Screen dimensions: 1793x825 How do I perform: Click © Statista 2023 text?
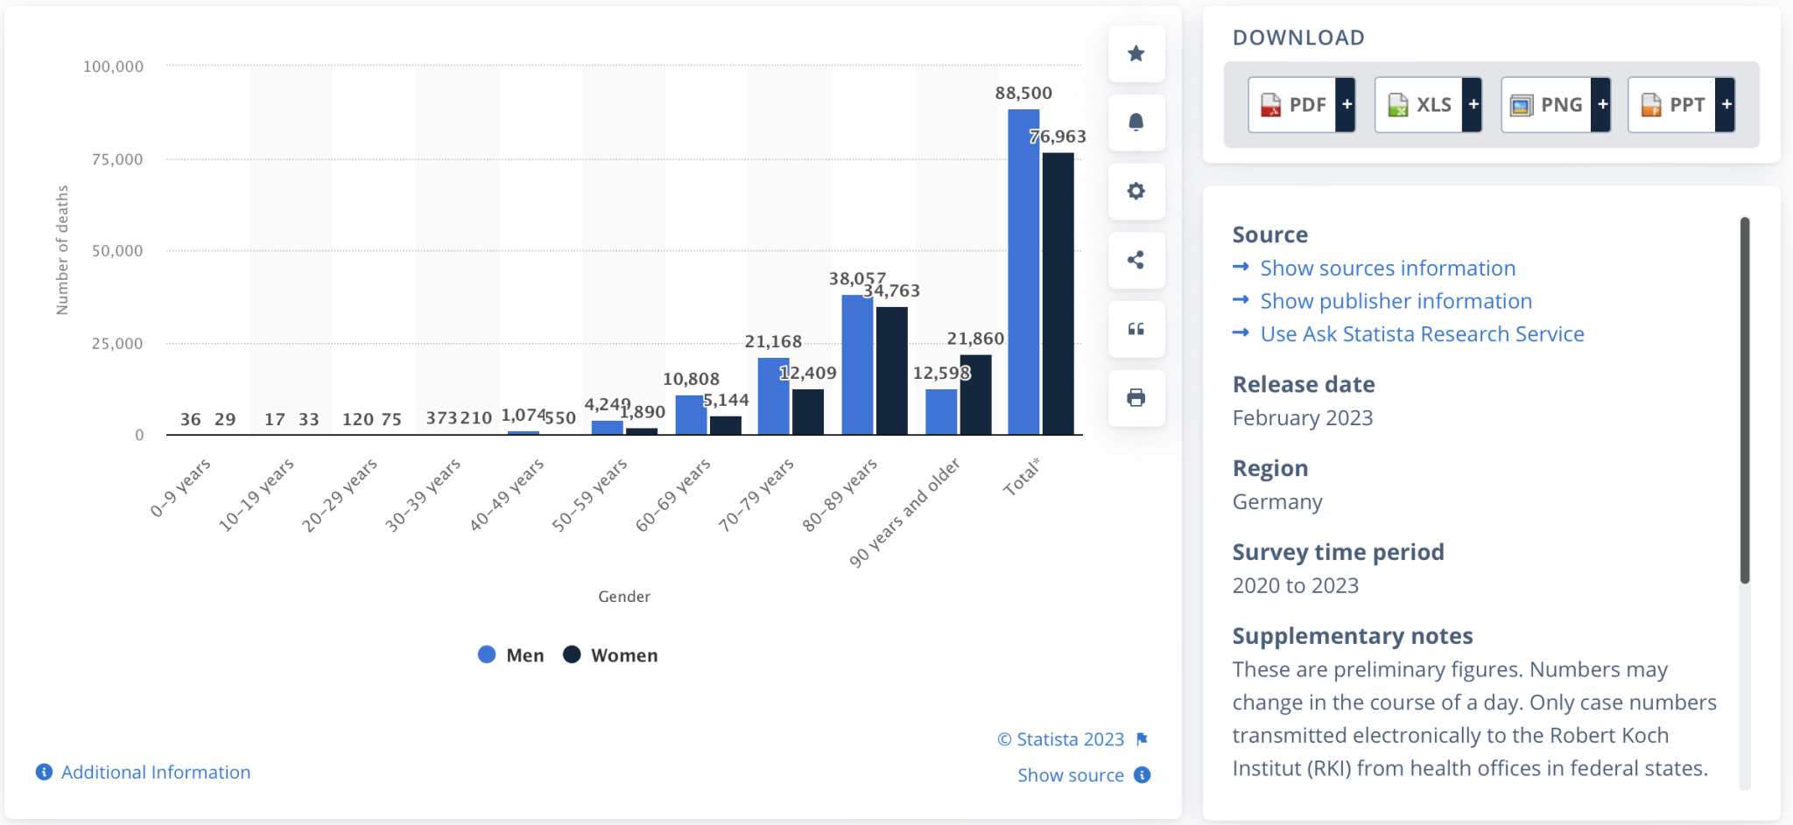pyautogui.click(x=1060, y=739)
